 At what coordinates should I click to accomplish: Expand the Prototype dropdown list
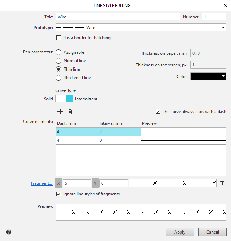(223, 27)
